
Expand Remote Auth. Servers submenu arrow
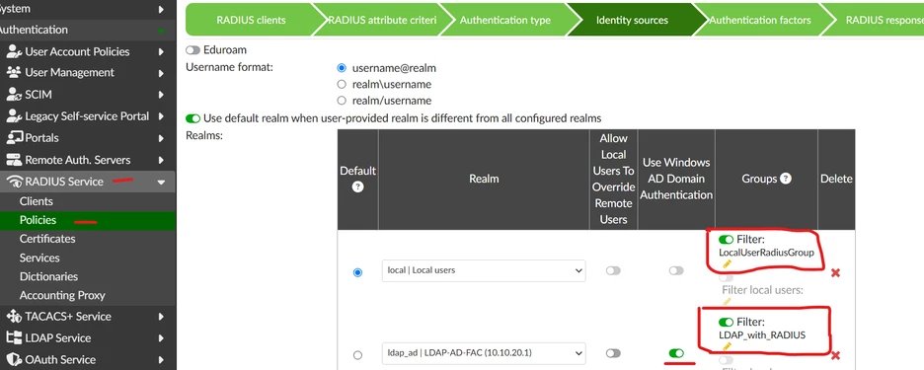click(161, 160)
